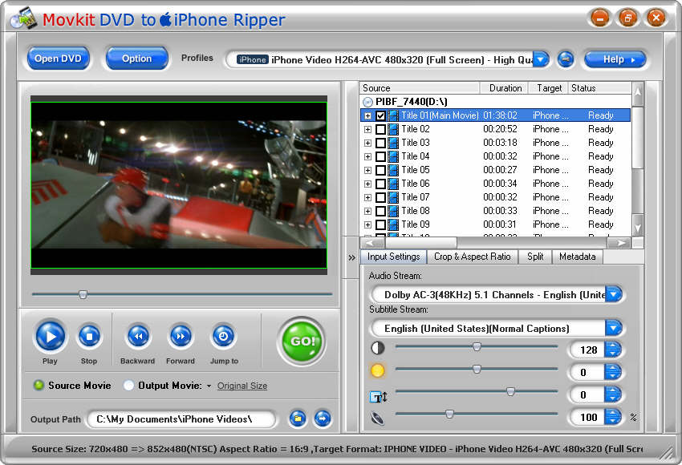
Task: Expand the Title 06 tree node
Action: pos(368,184)
